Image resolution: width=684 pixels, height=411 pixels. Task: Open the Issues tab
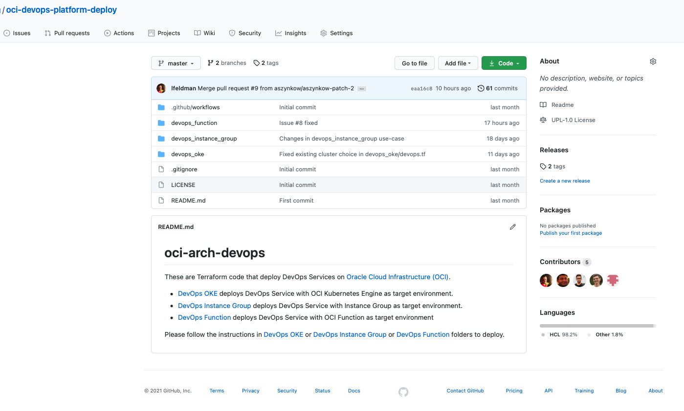pos(17,33)
